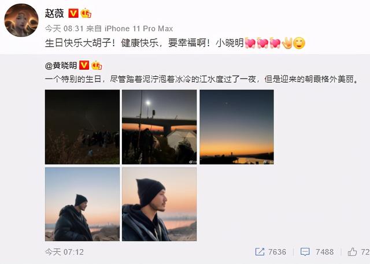Open the 赵薇 username link
The width and height of the screenshot is (370, 264).
point(54,13)
